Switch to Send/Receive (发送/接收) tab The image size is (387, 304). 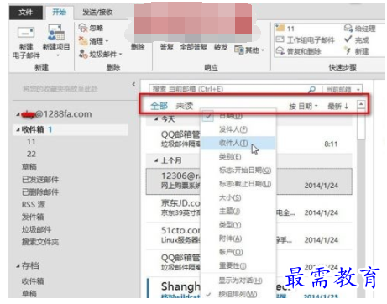97,13
